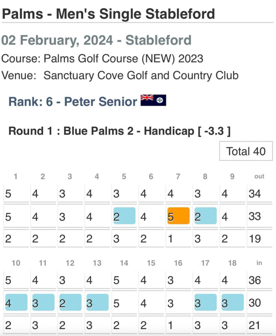Click the blue score cell for hole 13
The image size is (276, 336).
coord(97,302)
